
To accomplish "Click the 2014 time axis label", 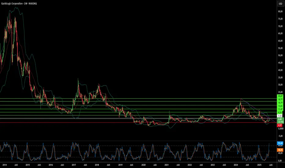I will (5, 165).
